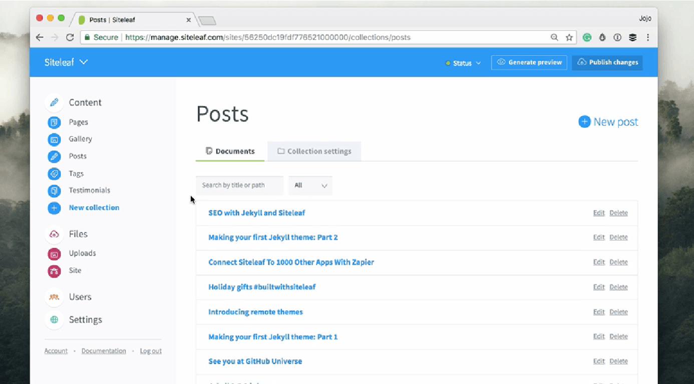Open Connect Siteleaf To 1000 Other Apps With Zapier
The width and height of the screenshot is (694, 384).
[291, 262]
